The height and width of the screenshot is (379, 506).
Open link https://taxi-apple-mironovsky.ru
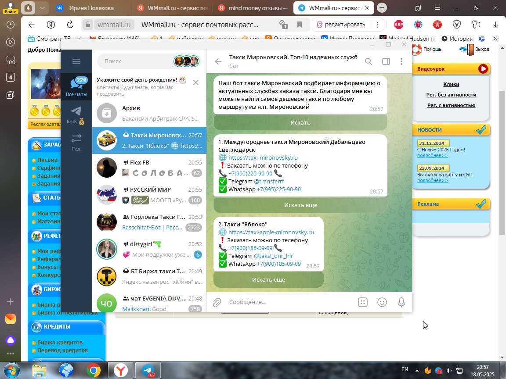click(271, 232)
